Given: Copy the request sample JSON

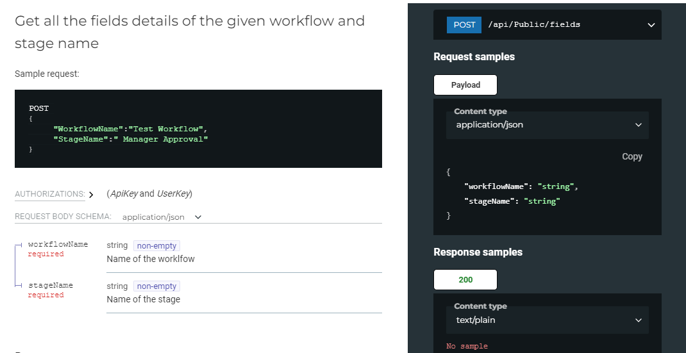Looking at the screenshot, I should pos(632,156).
